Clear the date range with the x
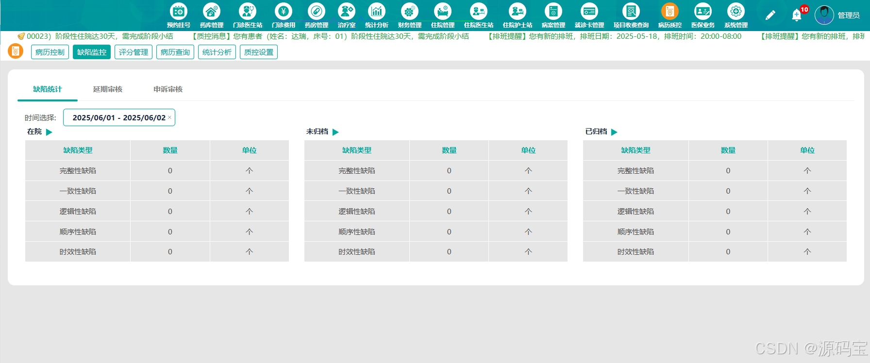This screenshot has height=363, width=870. click(169, 117)
